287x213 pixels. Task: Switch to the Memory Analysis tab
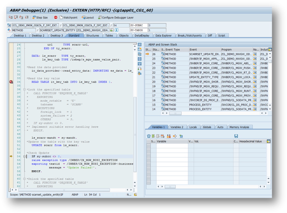coord(239,127)
